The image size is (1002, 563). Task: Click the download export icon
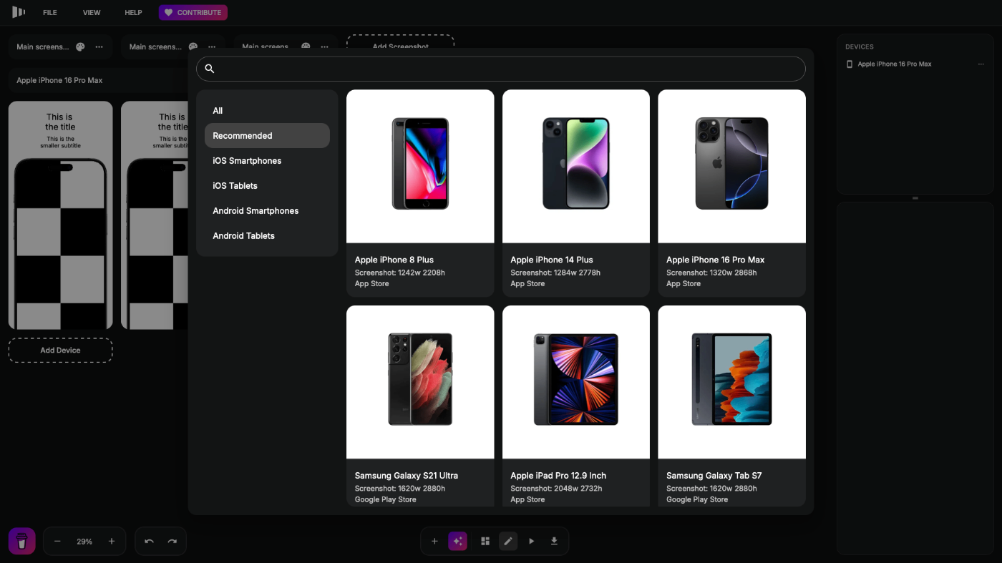[554, 542]
